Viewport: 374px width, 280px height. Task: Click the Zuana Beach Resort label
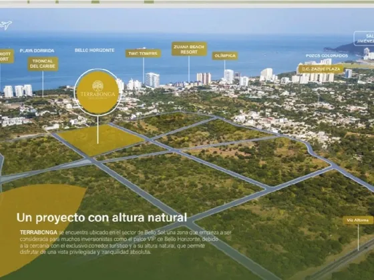[x=189, y=49]
